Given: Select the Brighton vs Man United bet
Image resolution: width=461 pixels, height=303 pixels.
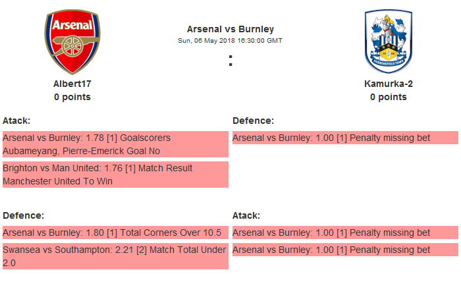Looking at the screenshot, I should click(x=115, y=175).
